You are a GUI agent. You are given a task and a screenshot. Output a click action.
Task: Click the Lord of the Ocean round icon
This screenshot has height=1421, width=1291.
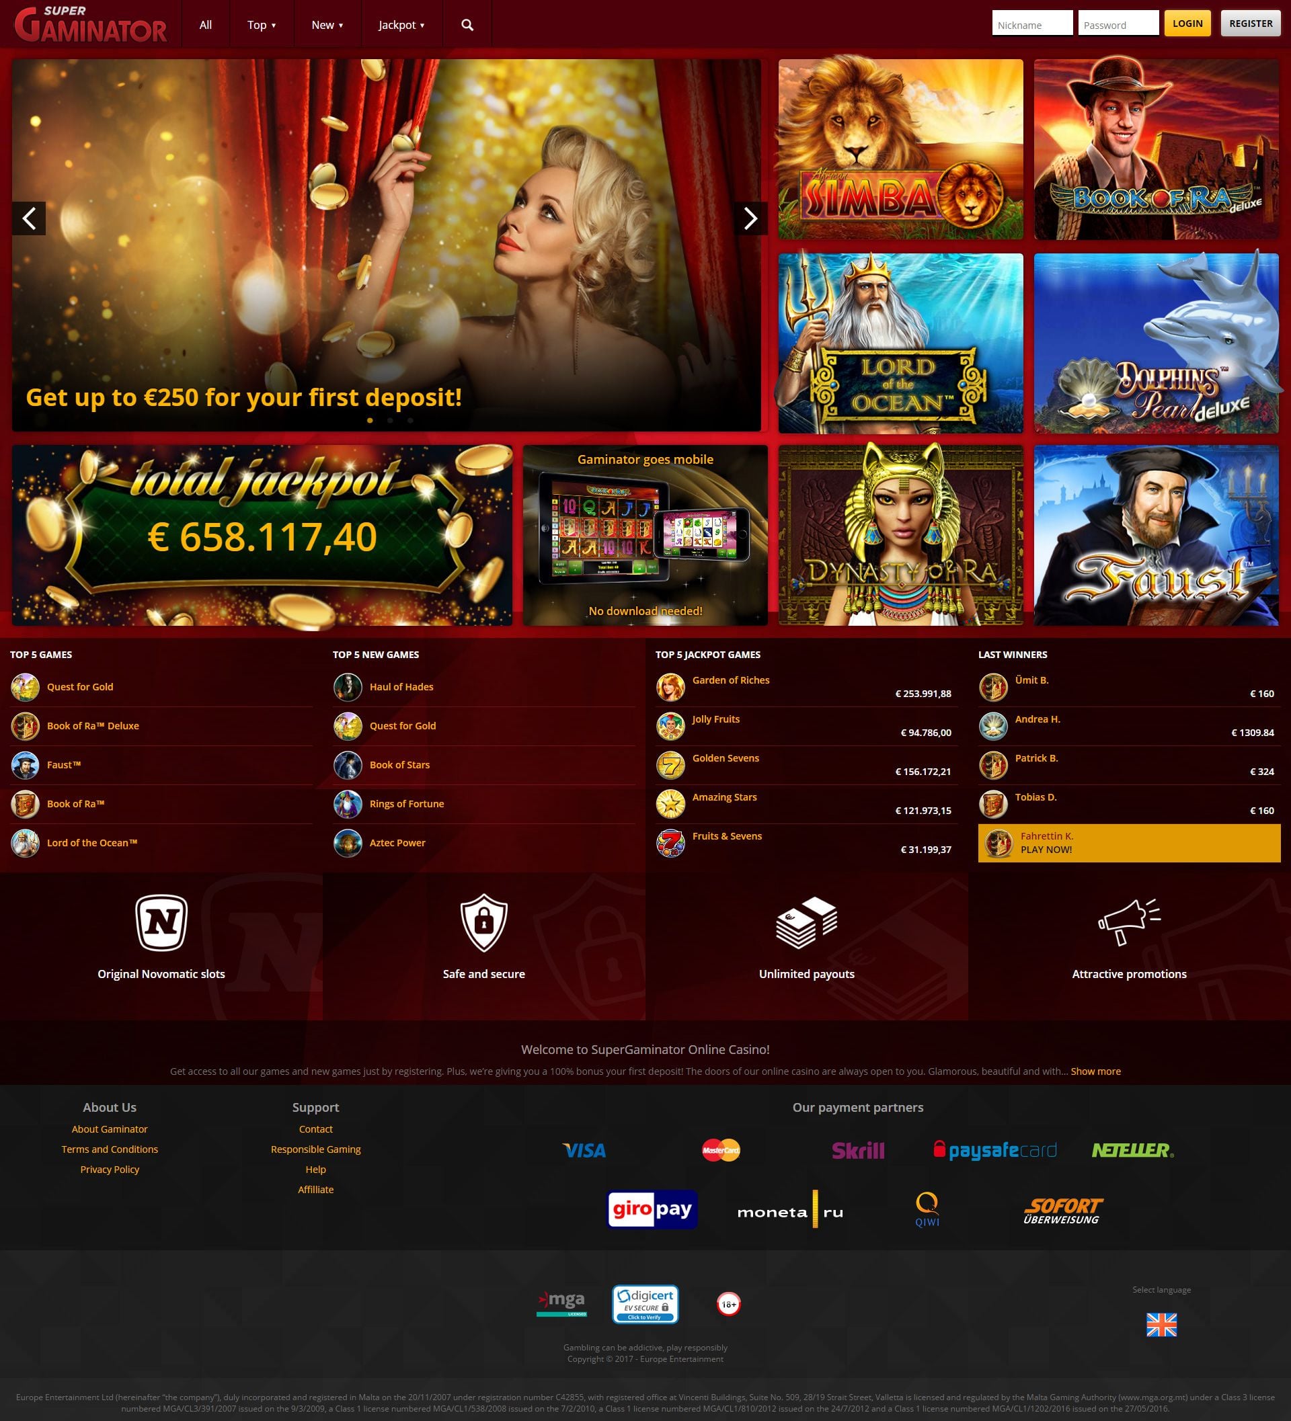point(25,843)
